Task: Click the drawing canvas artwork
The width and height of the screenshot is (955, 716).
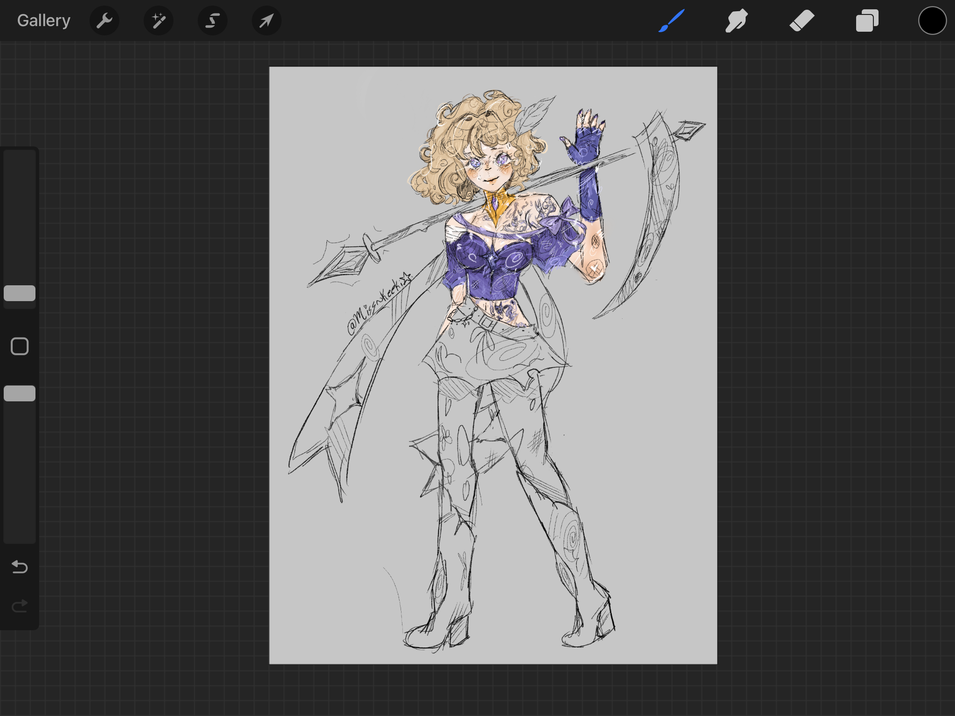Action: tap(493, 365)
